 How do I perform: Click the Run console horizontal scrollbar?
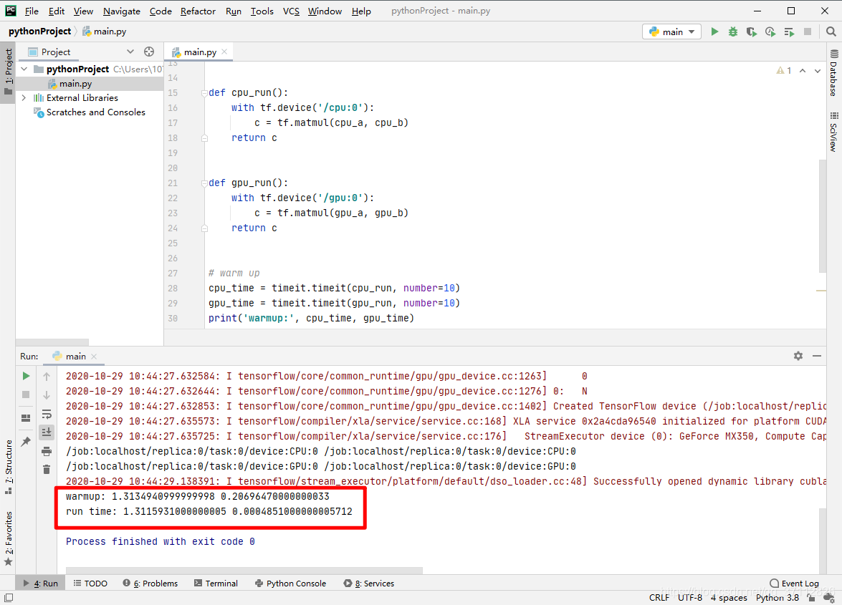click(244, 570)
